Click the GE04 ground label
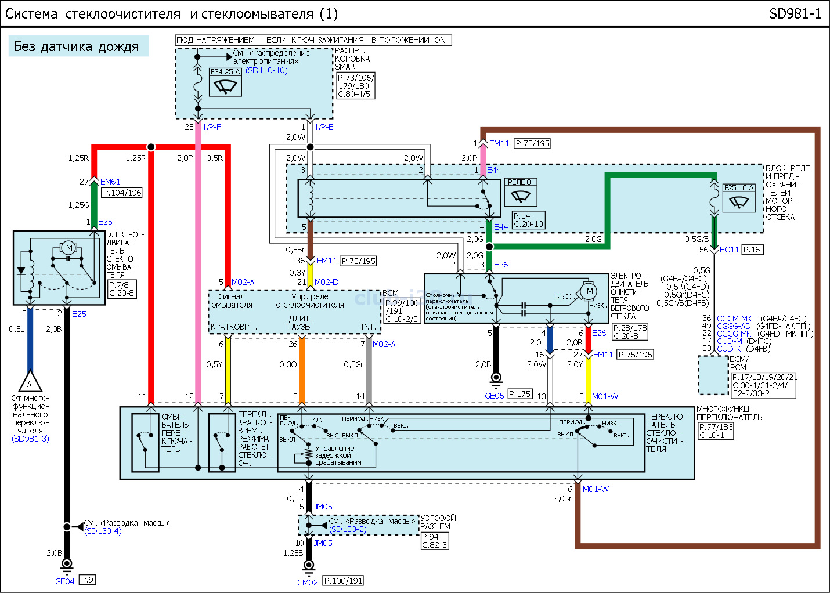Viewport: 830px width, 593px height. click(65, 581)
